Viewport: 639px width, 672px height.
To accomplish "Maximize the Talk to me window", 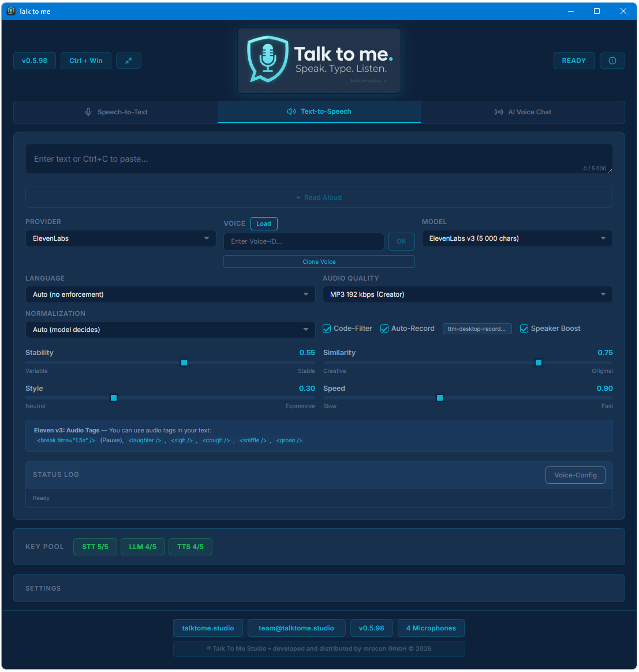I will tap(596, 11).
